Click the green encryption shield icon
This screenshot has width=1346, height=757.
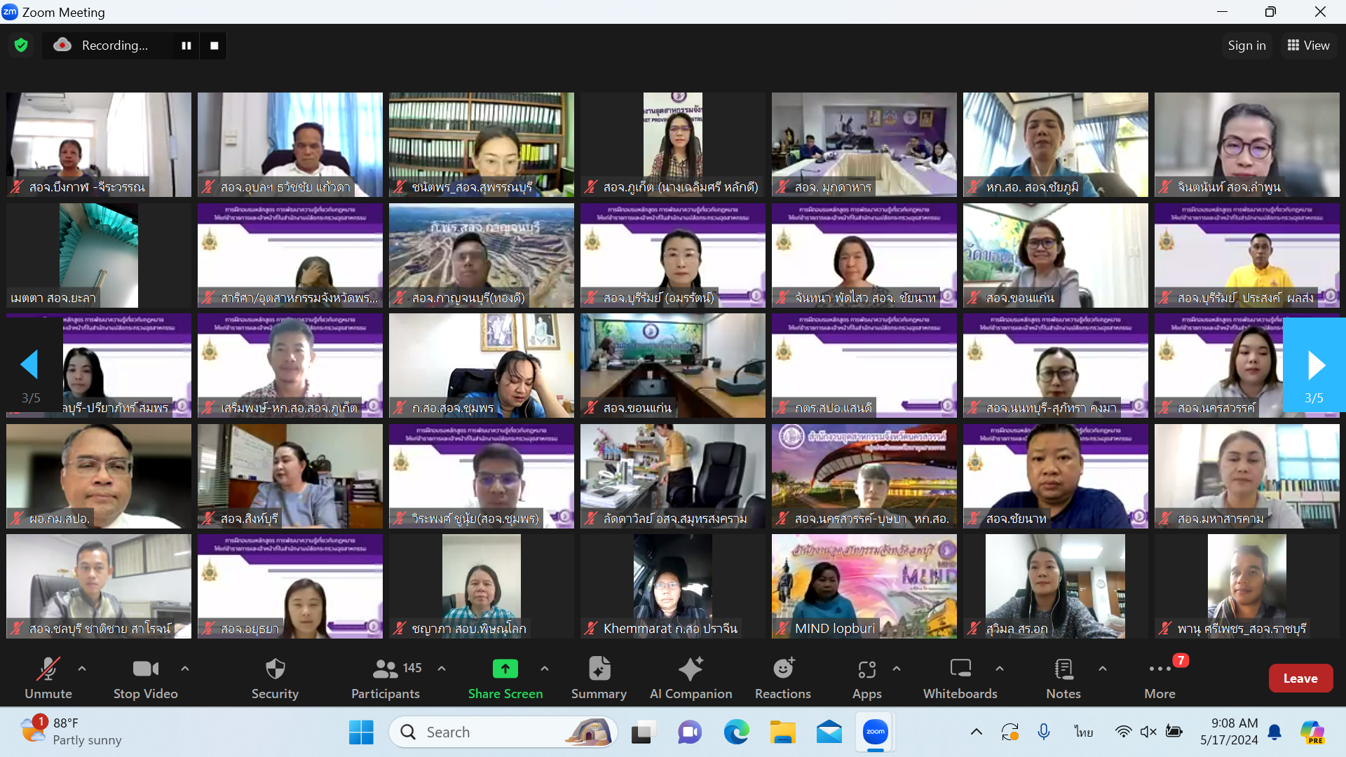coord(21,46)
